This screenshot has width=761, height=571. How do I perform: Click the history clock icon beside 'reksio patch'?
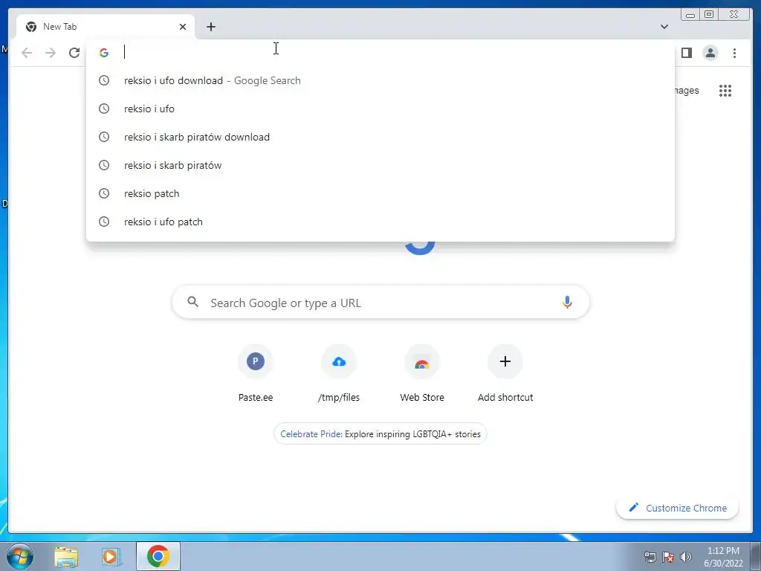[x=104, y=193]
